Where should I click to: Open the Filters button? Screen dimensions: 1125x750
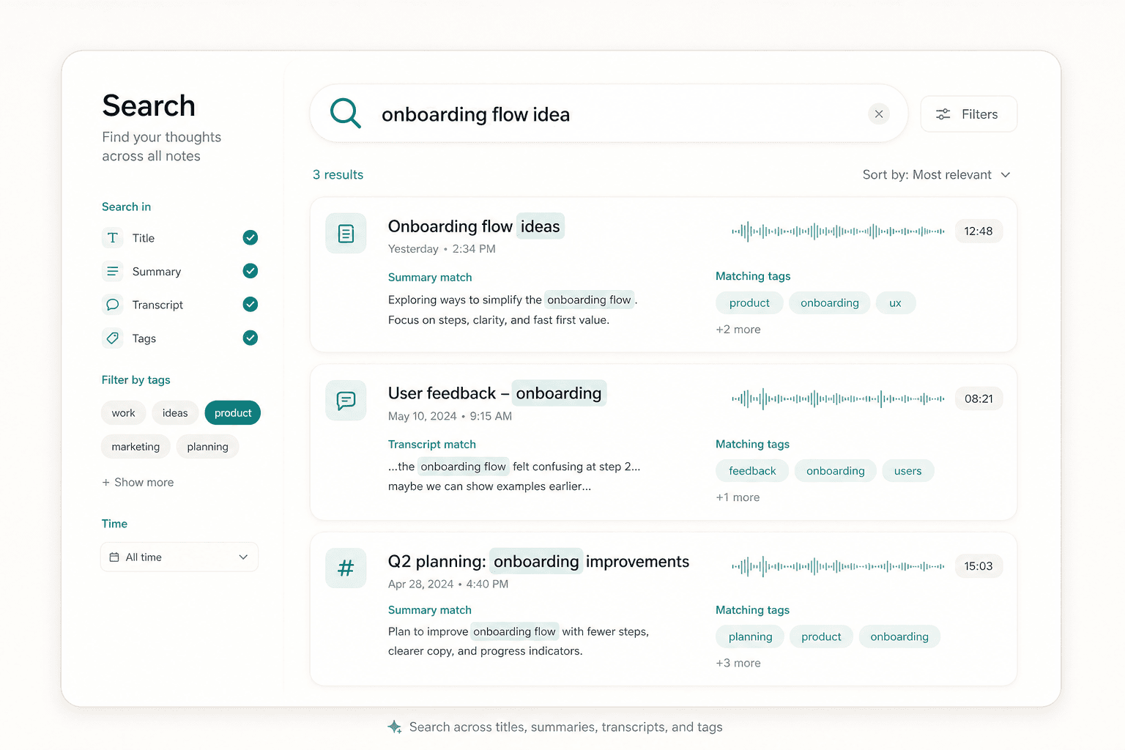(968, 114)
